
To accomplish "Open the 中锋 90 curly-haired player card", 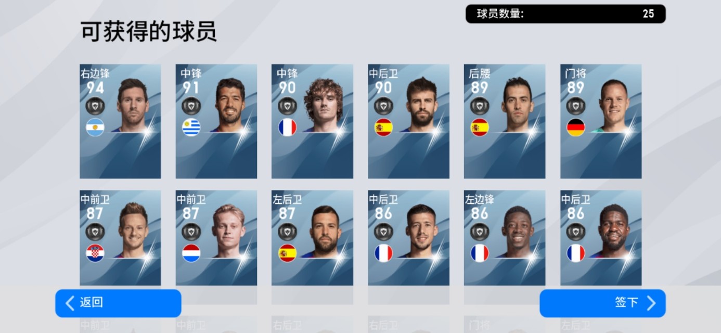I will pos(312,121).
